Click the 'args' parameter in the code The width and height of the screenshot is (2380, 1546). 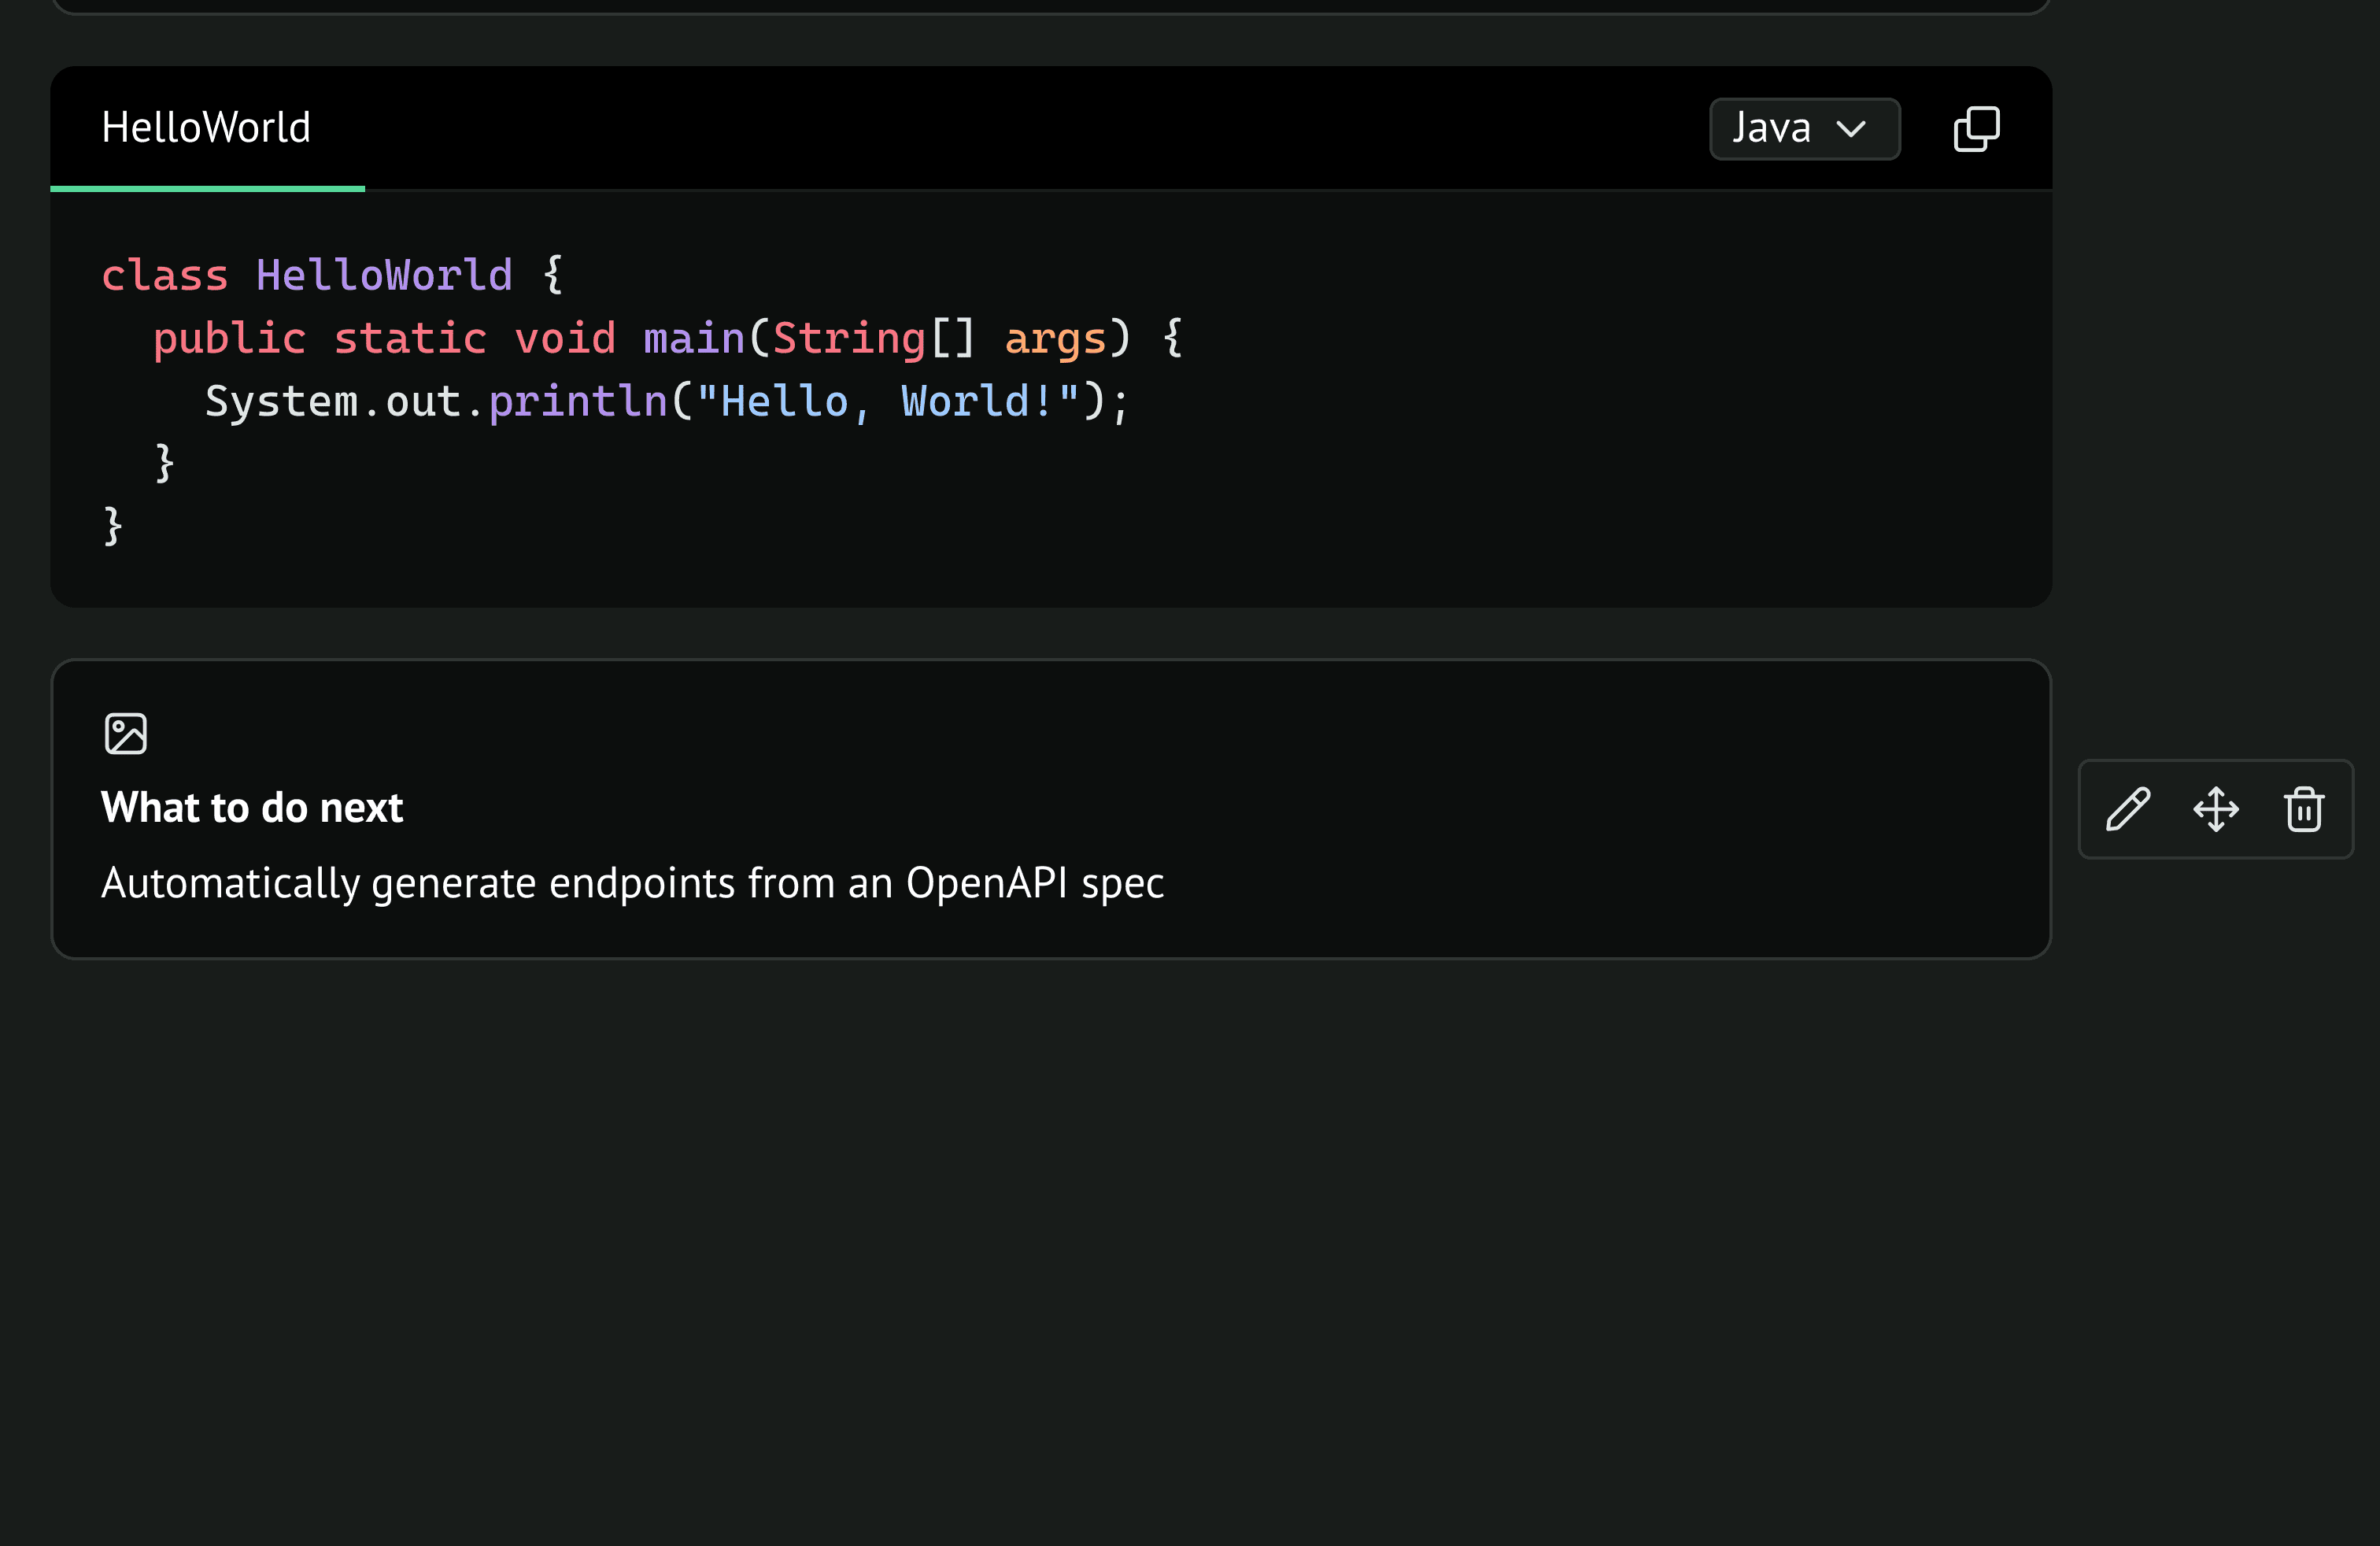(x=1055, y=339)
